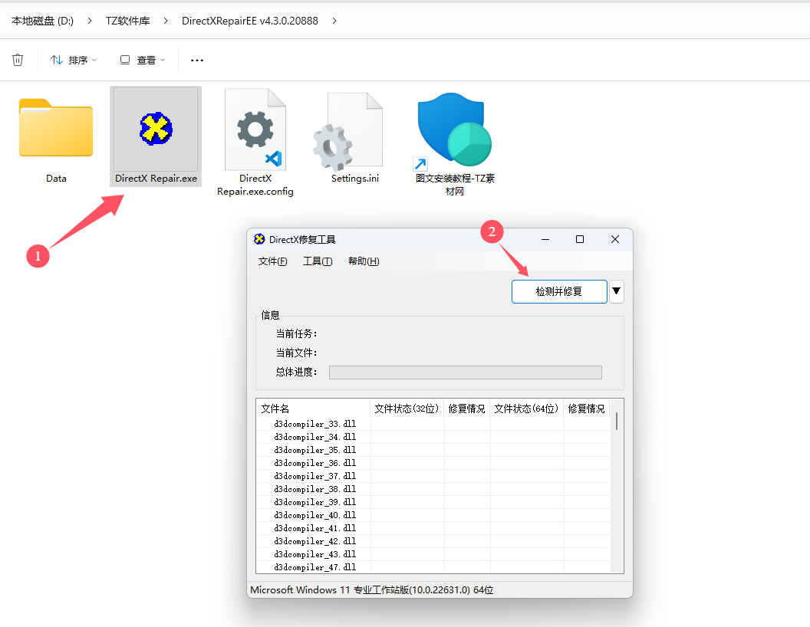
Task: Select the d3dcompiler_42.dll row
Action: click(433, 541)
